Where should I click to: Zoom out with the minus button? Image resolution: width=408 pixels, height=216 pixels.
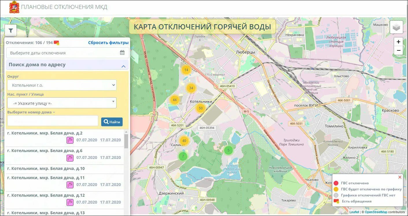coord(398,50)
